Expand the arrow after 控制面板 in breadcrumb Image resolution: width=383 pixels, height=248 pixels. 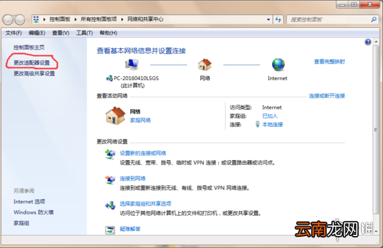point(75,19)
